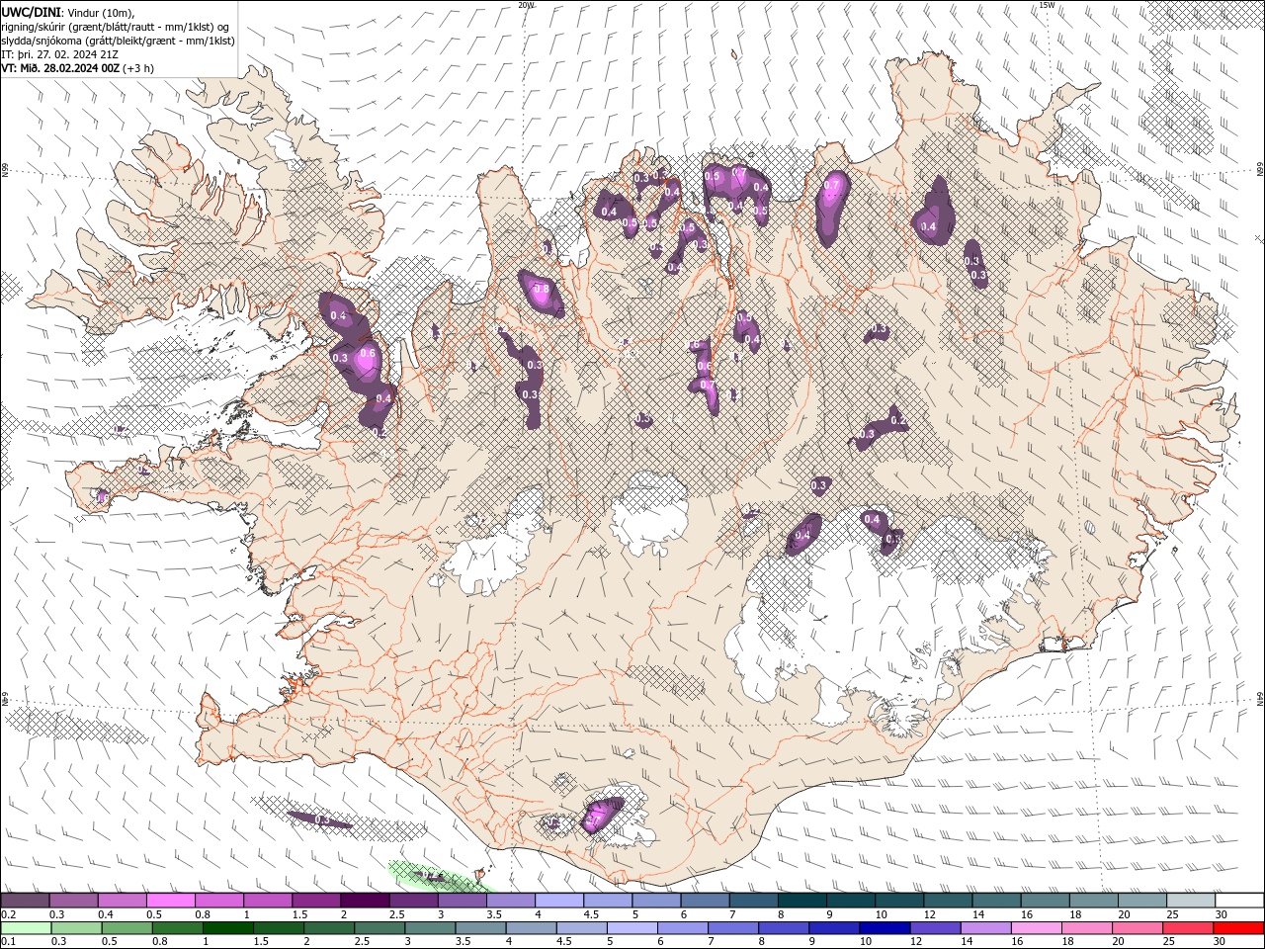This screenshot has height=949, width=1265.
Task: Click the 'rigning/skúrir' legend description line
Action: click(x=117, y=26)
